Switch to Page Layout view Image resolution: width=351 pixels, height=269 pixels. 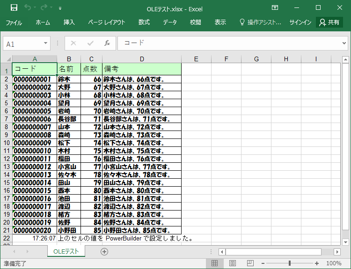tap(232, 263)
